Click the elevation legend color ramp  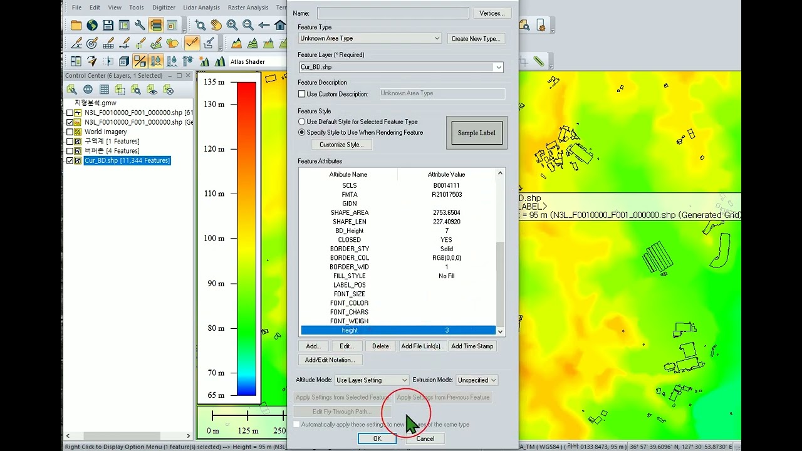coord(246,239)
